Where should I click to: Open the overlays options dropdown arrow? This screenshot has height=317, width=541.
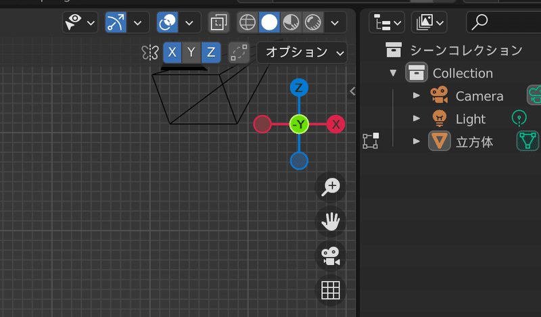point(189,23)
